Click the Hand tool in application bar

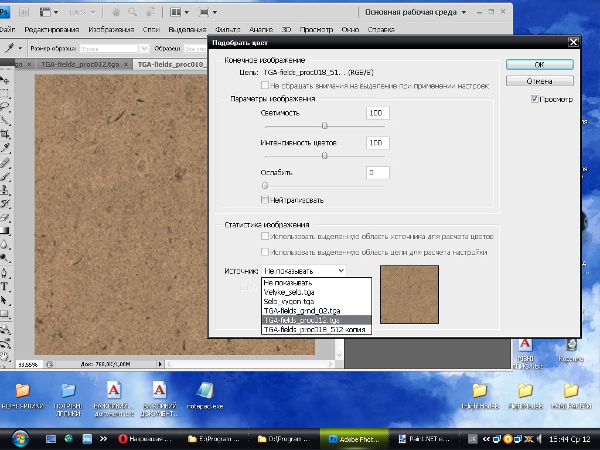pyautogui.click(x=115, y=12)
